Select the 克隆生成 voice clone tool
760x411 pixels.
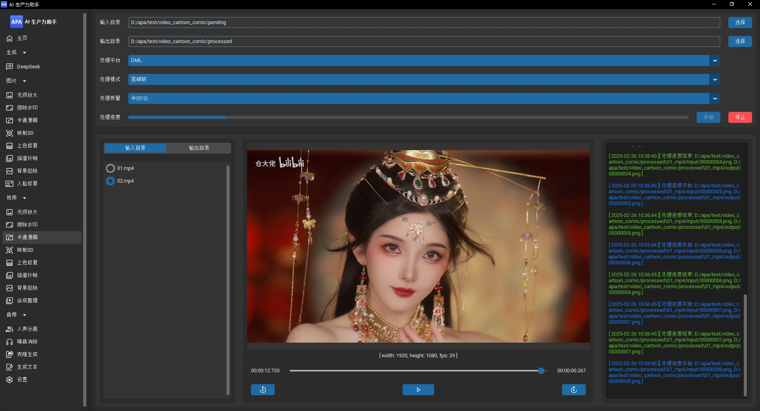pyautogui.click(x=27, y=354)
